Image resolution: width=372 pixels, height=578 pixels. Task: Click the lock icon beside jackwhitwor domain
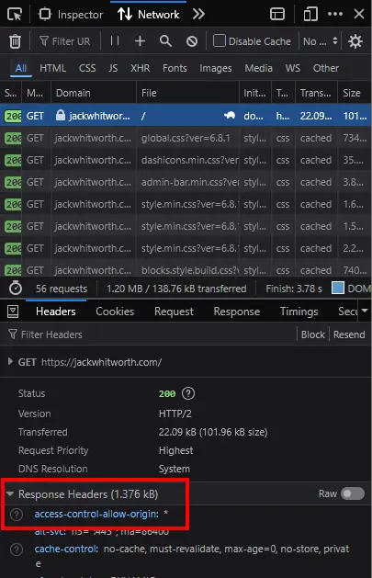pyautogui.click(x=61, y=116)
